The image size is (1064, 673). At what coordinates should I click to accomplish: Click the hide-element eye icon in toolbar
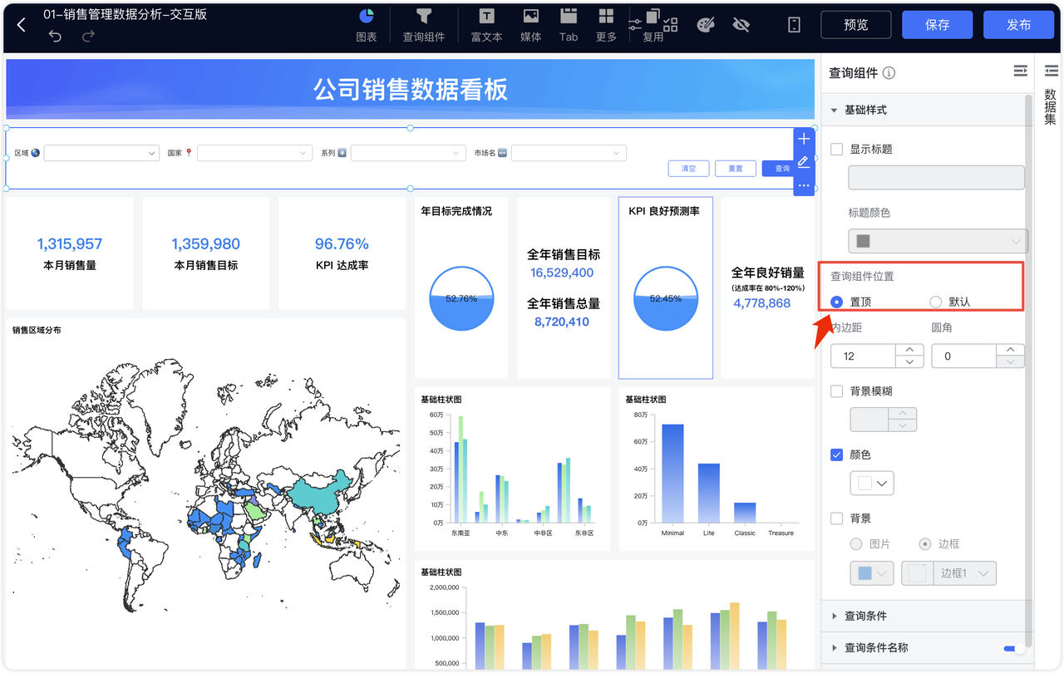[742, 24]
